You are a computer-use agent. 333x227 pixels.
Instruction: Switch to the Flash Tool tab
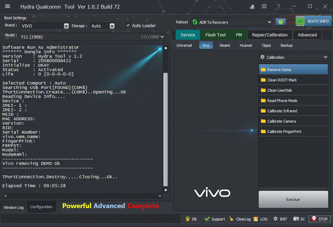point(215,35)
